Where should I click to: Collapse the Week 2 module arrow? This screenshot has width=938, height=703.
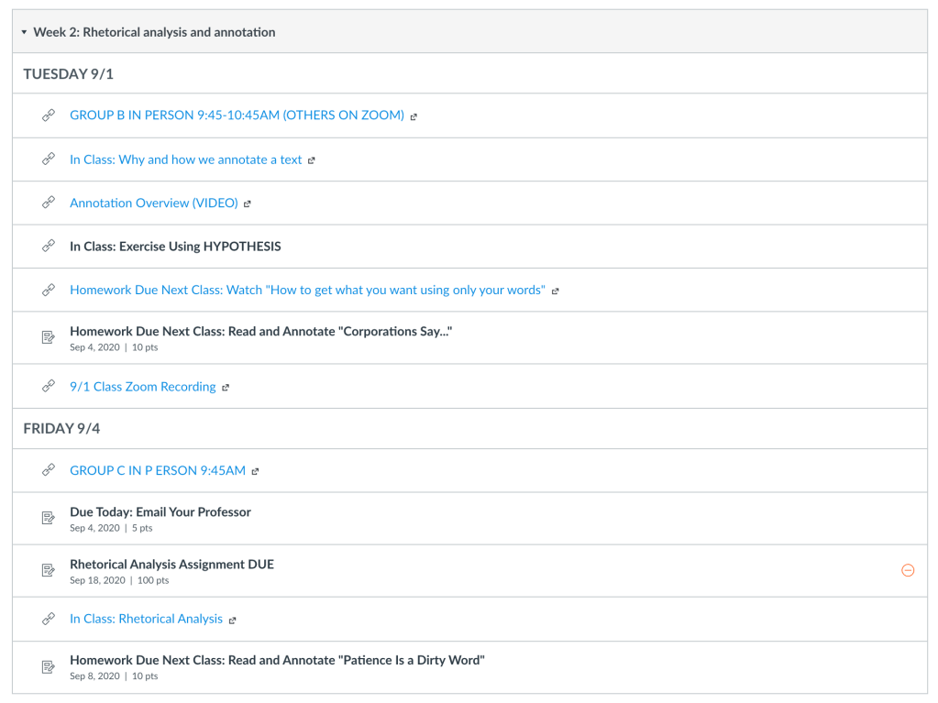click(x=24, y=32)
